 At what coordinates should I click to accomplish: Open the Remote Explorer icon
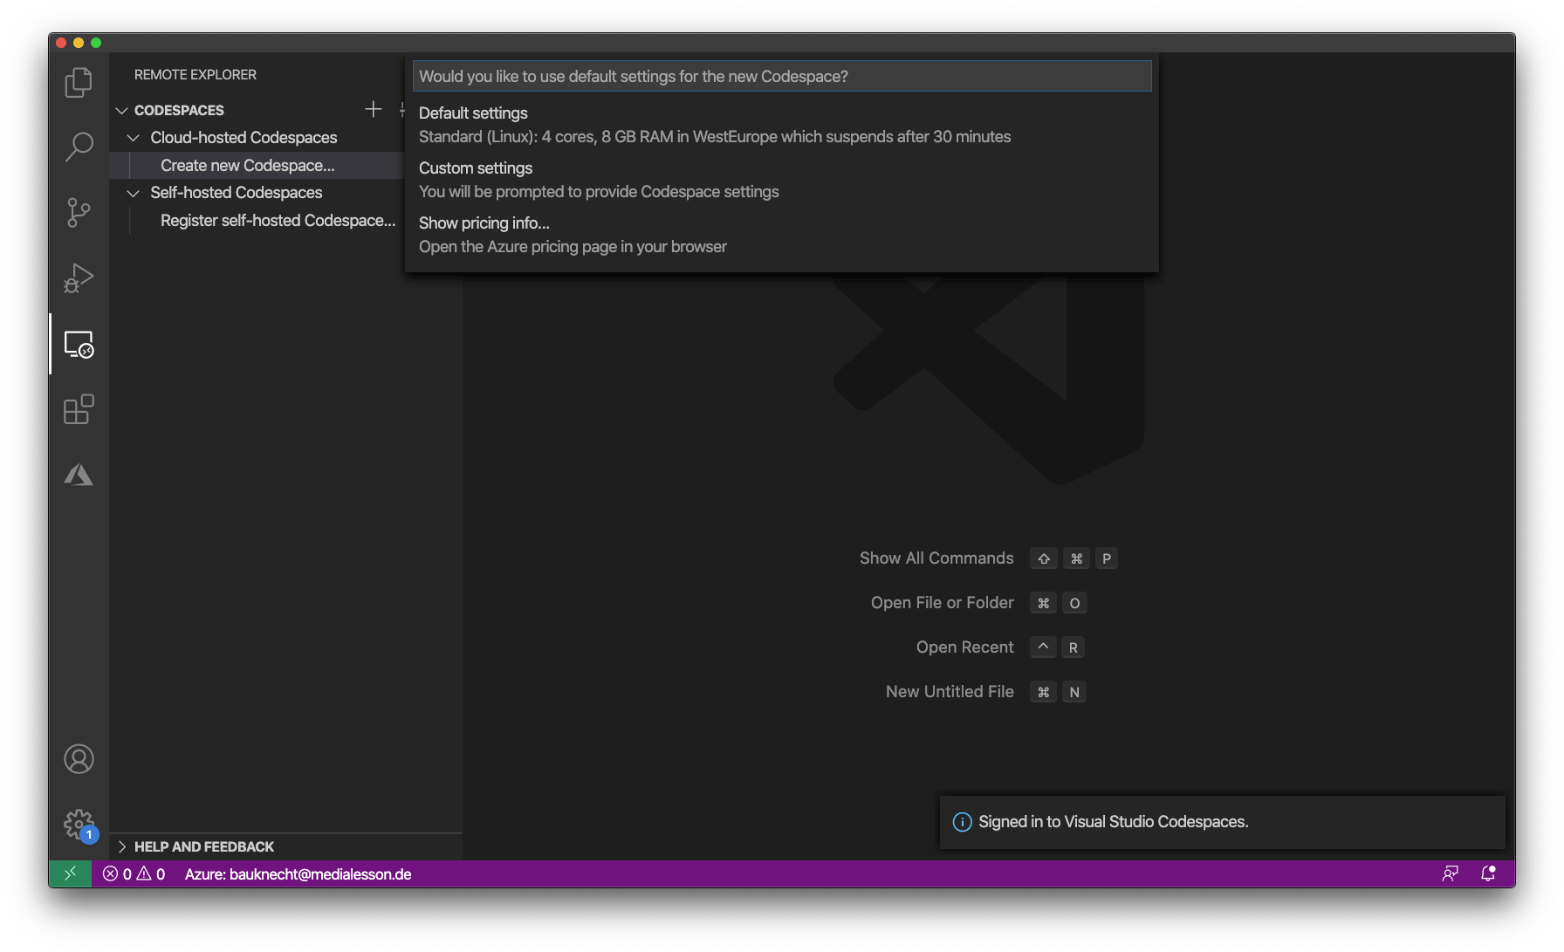79,345
